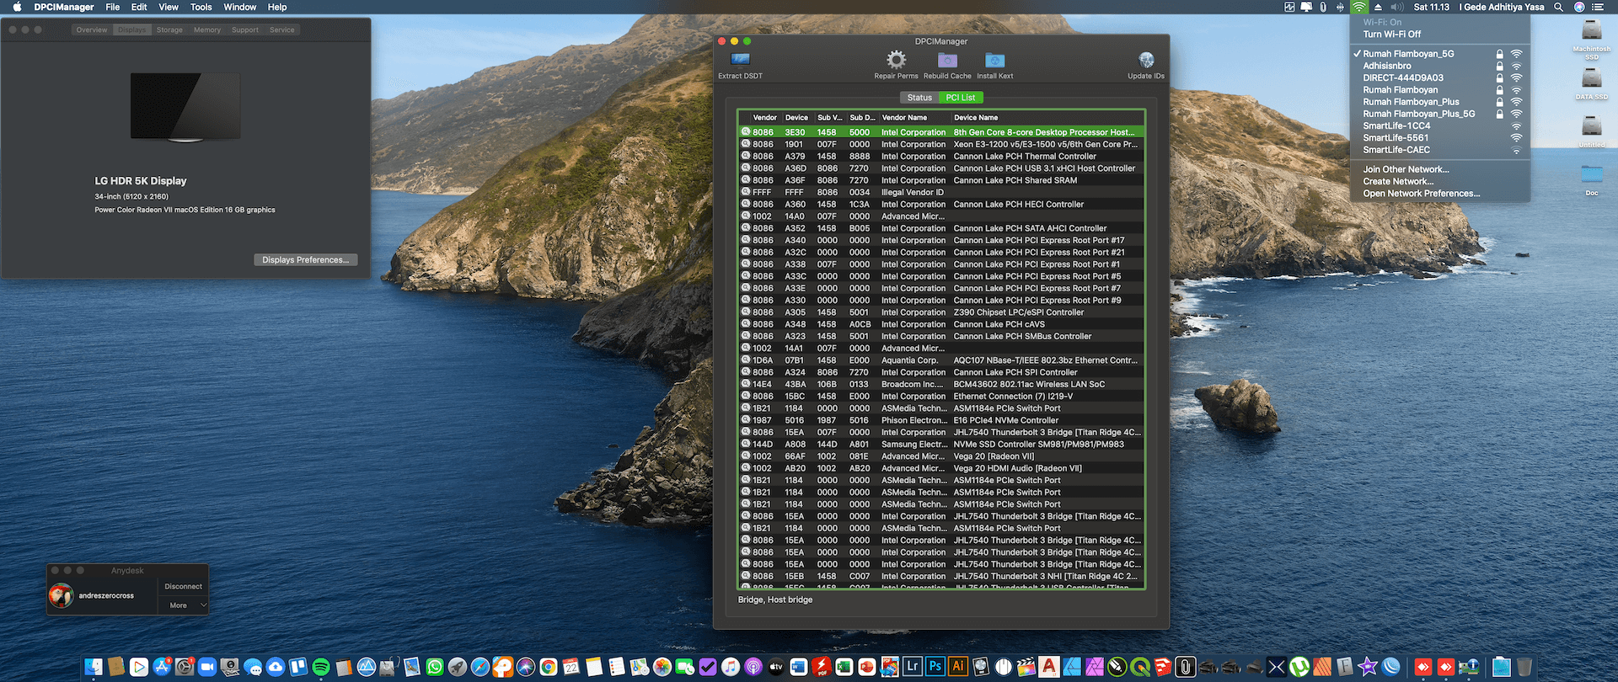Sort by the Vendor Name column header

pos(914,118)
